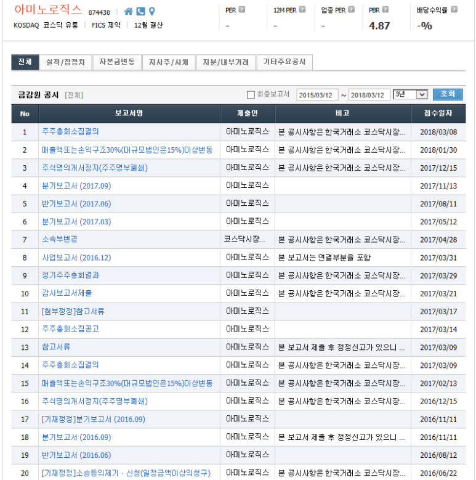This screenshot has height=480, width=476.
Task: Open the 3년 period dropdown
Action: (410, 94)
